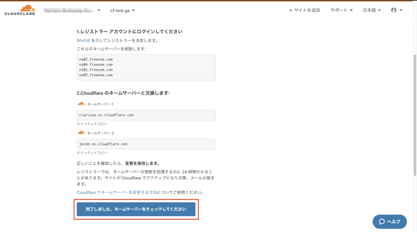This screenshot has height=232, width=417.
Task: Select ns01.freenom.com text
Action: (96, 70)
